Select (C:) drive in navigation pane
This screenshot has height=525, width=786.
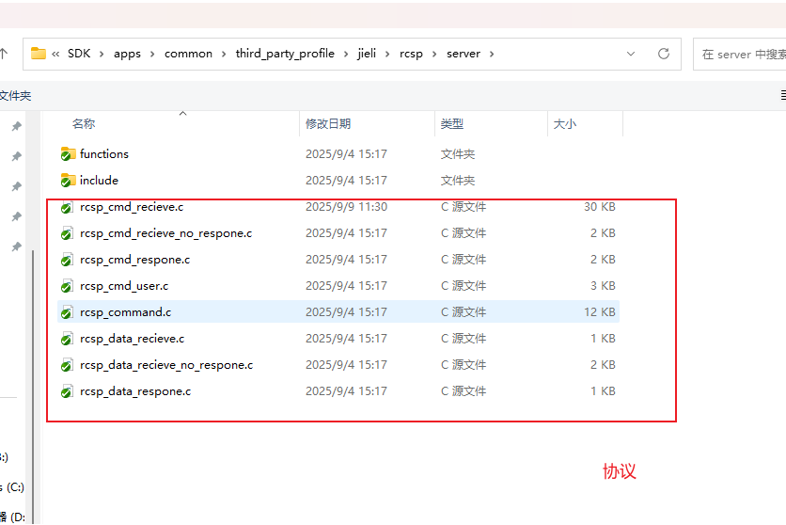coord(12,486)
